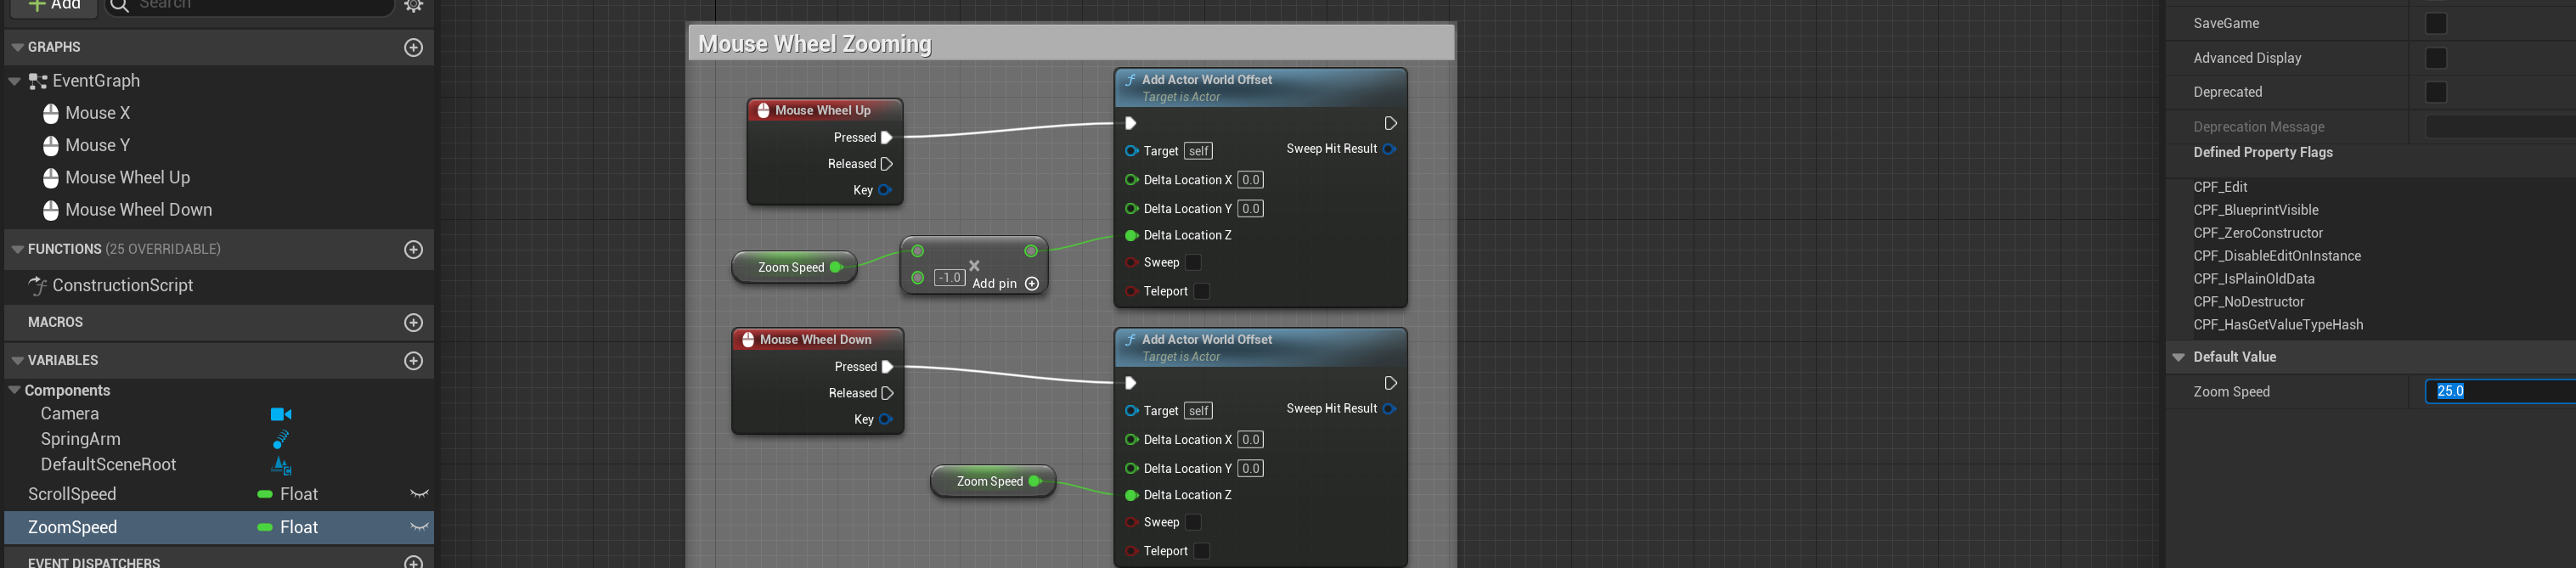Toggle the Advanced Display checkbox
The image size is (2576, 568).
click(x=2435, y=58)
